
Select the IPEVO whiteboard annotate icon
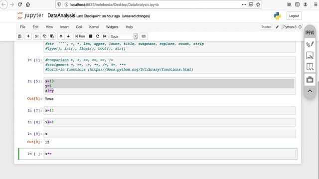(x=310, y=55)
